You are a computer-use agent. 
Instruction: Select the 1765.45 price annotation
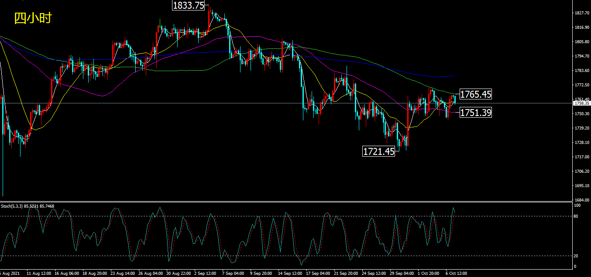[x=475, y=94]
